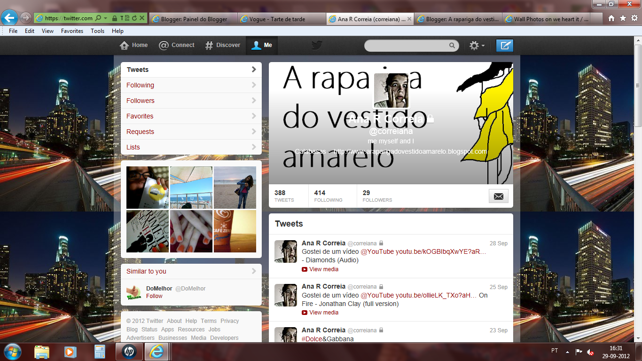Screen dimensions: 642x361
Task: Open the Twitter settings gear dropdown
Action: (477, 46)
